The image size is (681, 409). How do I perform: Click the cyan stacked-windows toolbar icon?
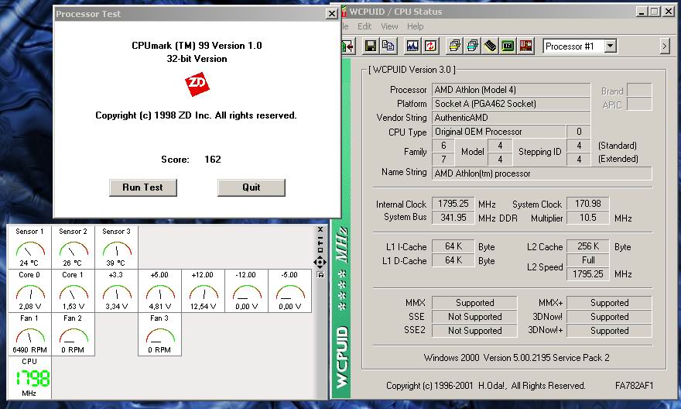coord(473,46)
